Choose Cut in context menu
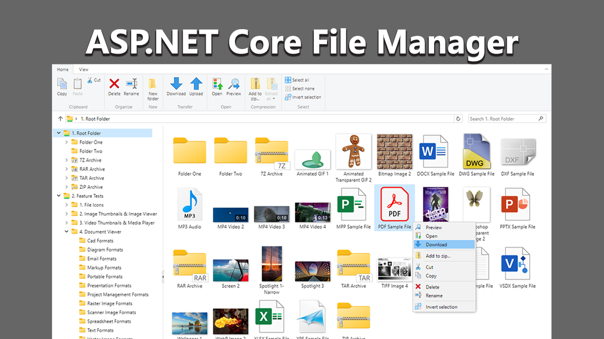 pos(444,267)
